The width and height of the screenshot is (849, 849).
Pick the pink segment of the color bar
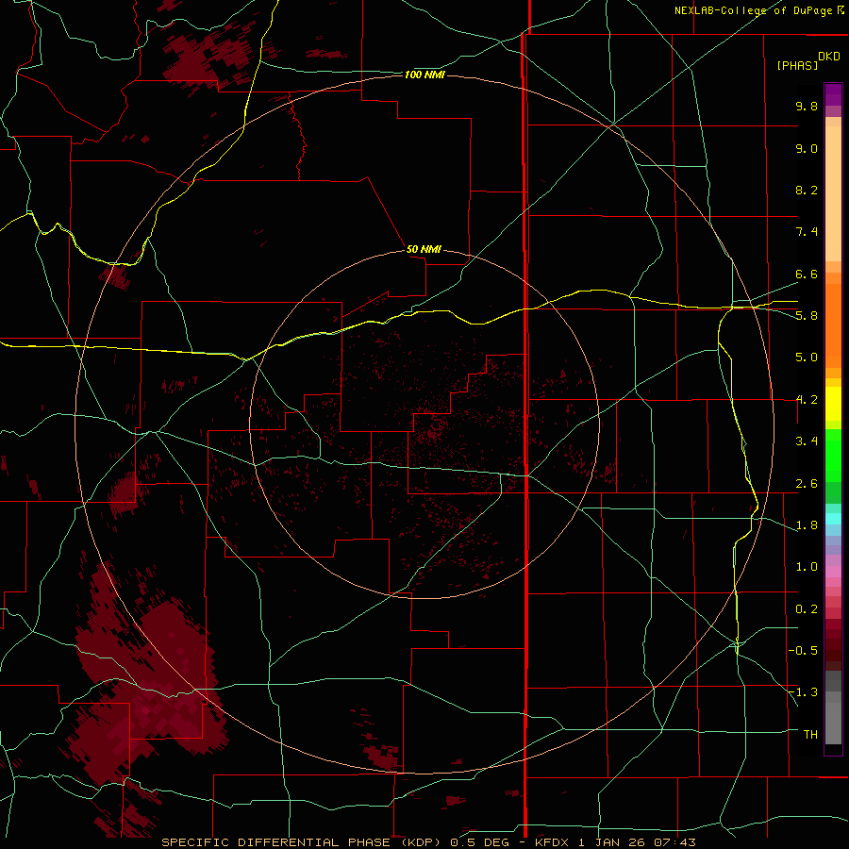(833, 572)
